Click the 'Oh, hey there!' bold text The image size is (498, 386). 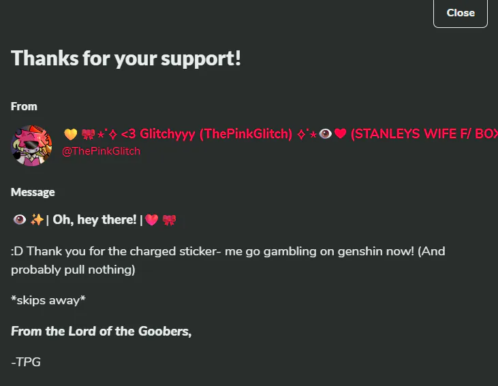tap(95, 220)
